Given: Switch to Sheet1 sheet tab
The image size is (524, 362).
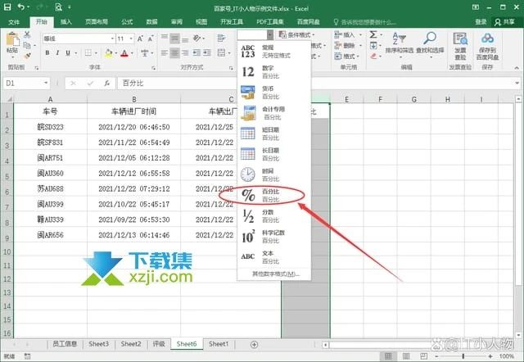Looking at the screenshot, I should (219, 344).
